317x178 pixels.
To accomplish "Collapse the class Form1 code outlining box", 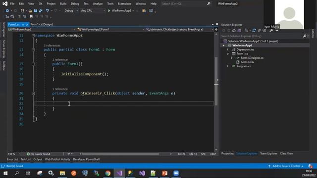I will (x=33, y=49).
